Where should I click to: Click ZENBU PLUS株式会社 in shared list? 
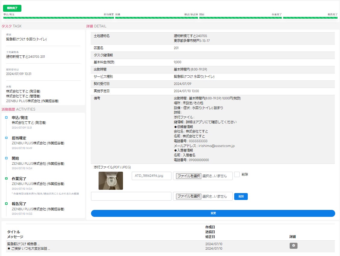(32, 101)
